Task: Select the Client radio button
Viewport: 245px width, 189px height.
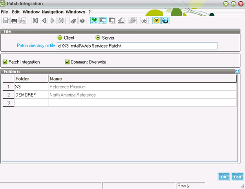Action: (60, 38)
